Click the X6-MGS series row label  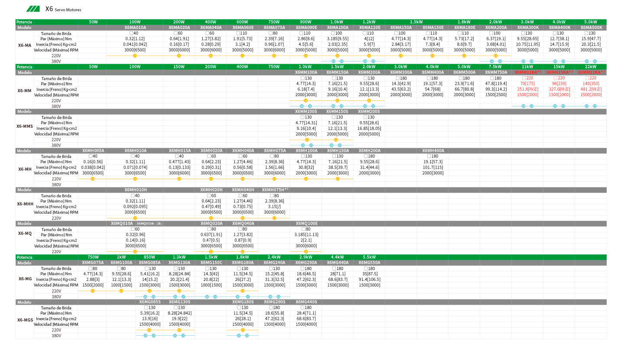point(25,320)
